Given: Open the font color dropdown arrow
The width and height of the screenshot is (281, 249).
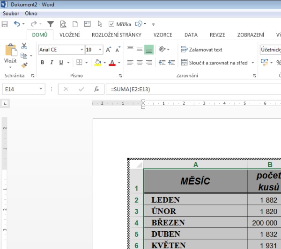Looking at the screenshot, I should point(119,63).
